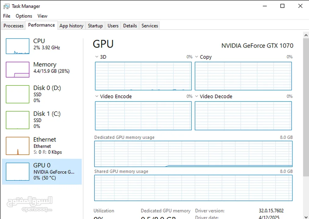Minimize the Task Manager window

(x=265, y=6)
